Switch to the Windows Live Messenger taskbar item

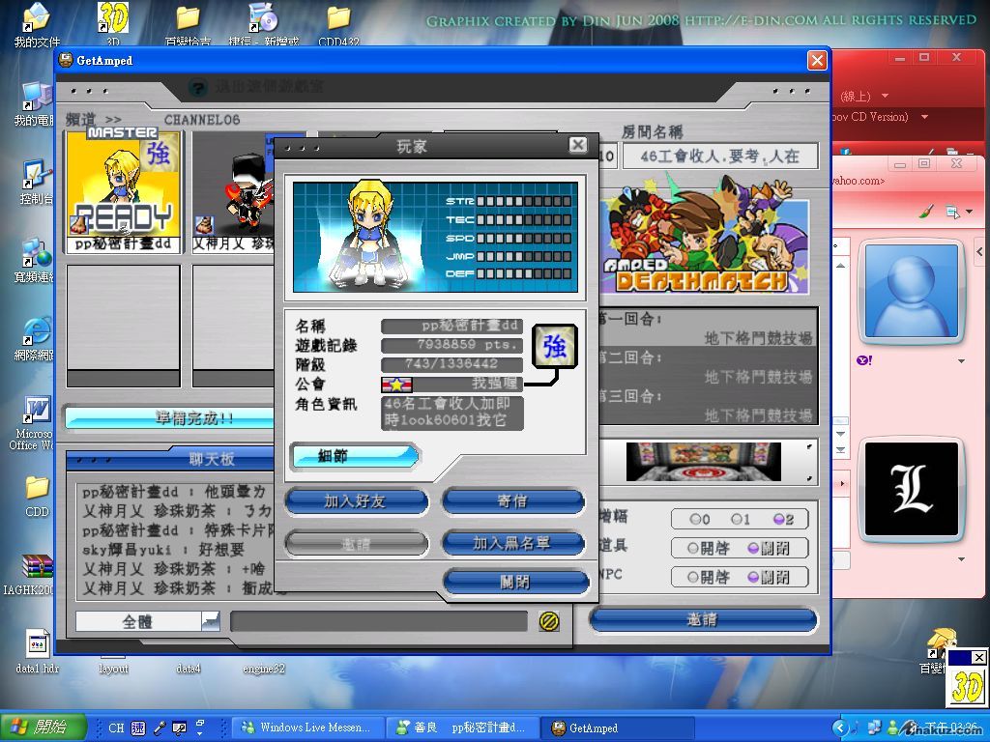(x=306, y=728)
